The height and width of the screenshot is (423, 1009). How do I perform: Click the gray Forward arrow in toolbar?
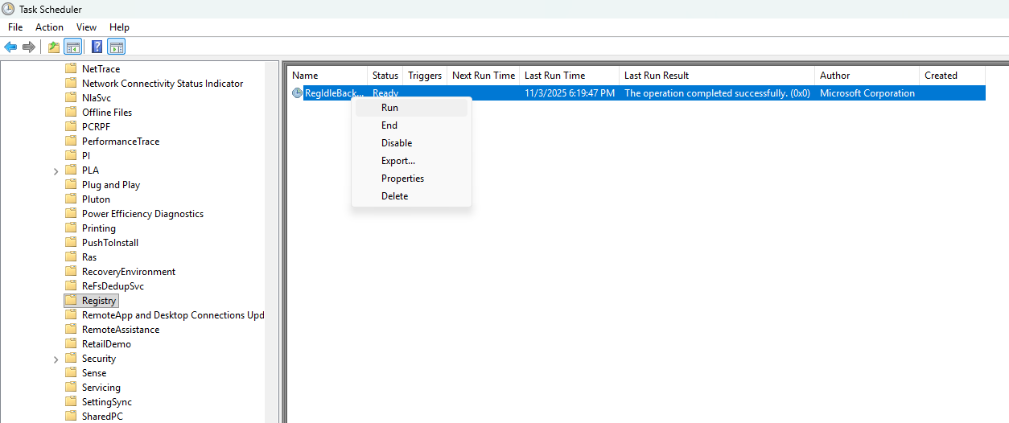pos(29,47)
